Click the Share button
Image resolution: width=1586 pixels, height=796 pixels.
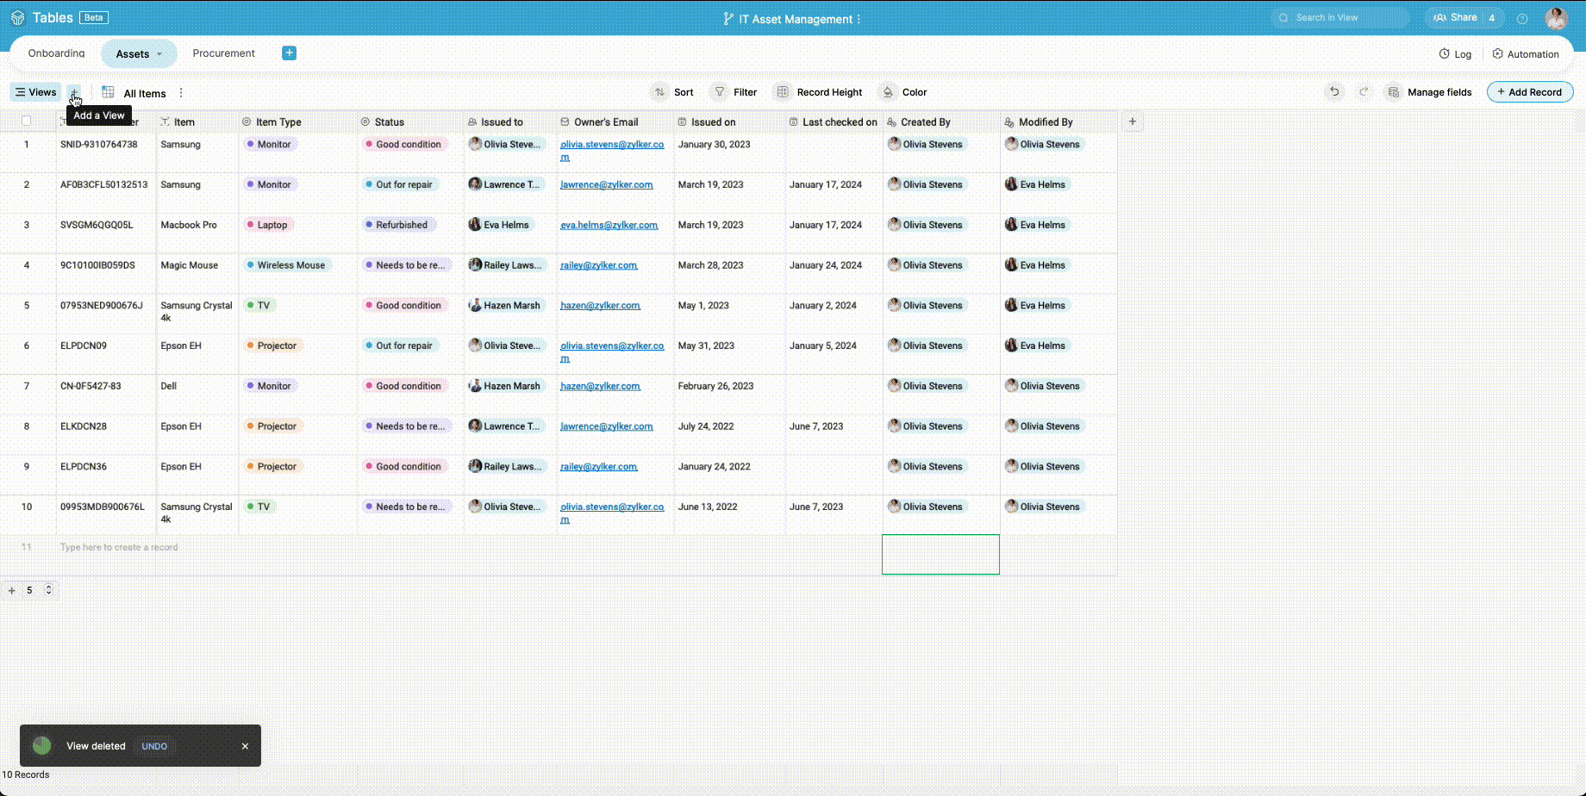1454,18
